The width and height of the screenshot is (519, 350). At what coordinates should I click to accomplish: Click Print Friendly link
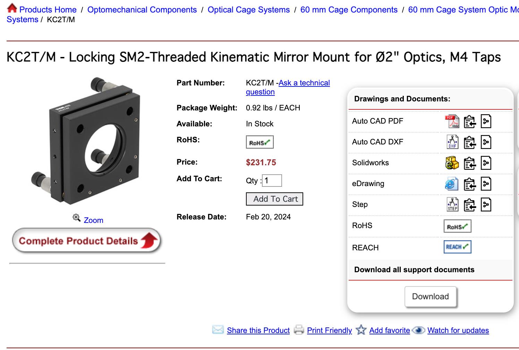tap(329, 331)
